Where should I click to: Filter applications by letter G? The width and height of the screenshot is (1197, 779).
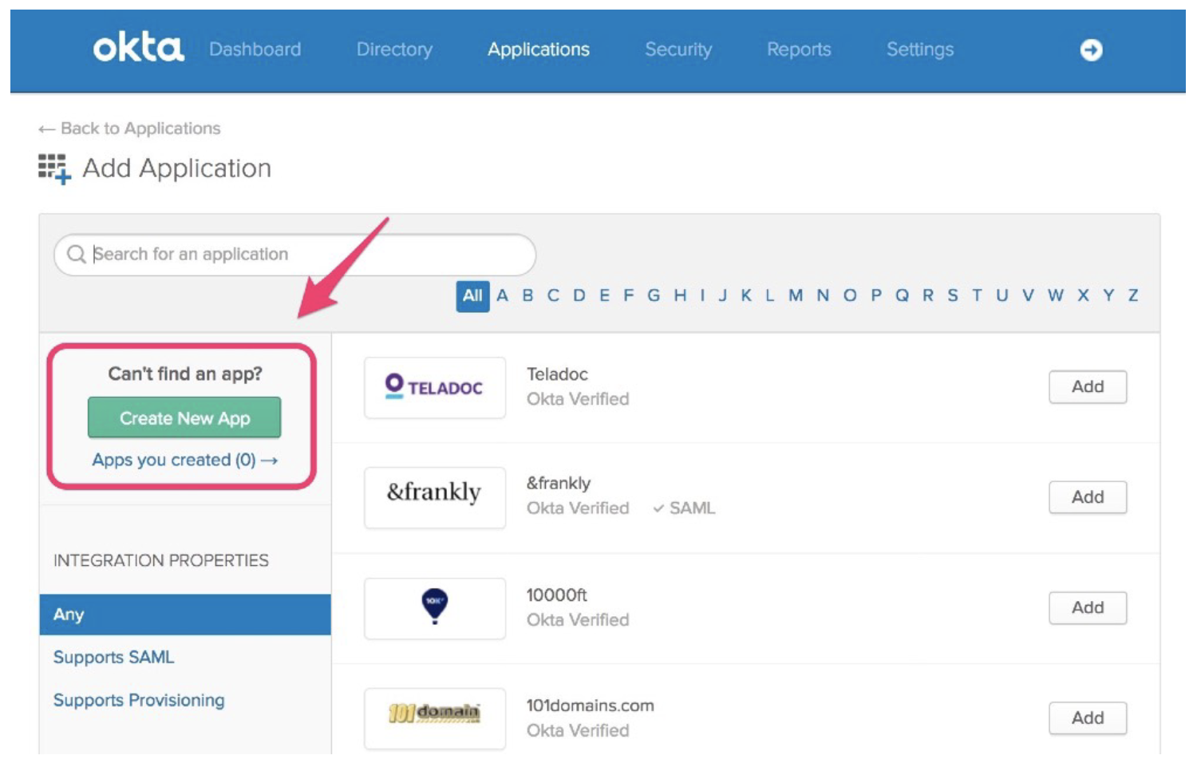click(654, 296)
